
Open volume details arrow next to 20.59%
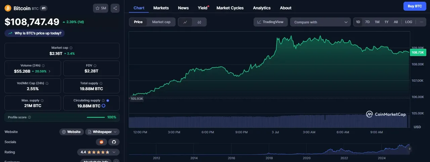click(50, 71)
